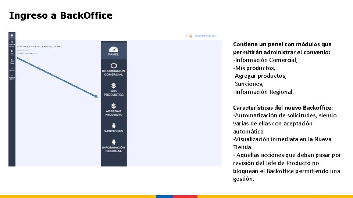Click the orange user avatar icon

coord(191,36)
